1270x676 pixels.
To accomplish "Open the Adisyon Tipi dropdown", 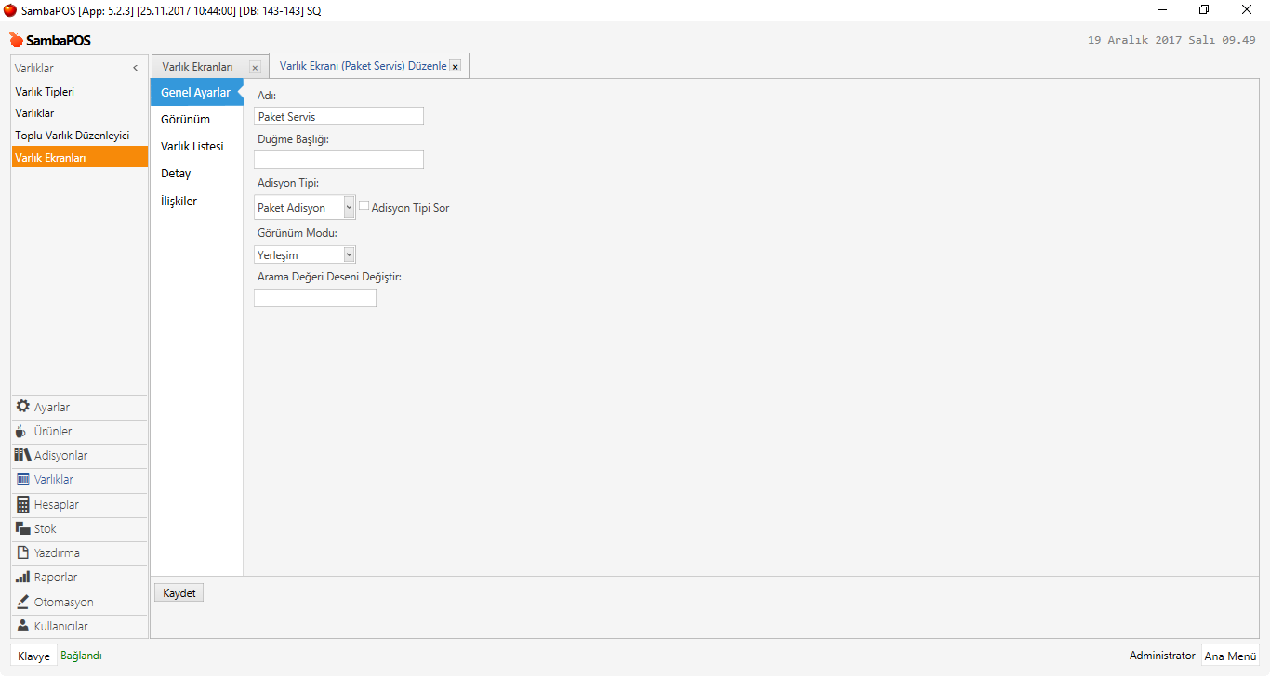I will pos(349,208).
